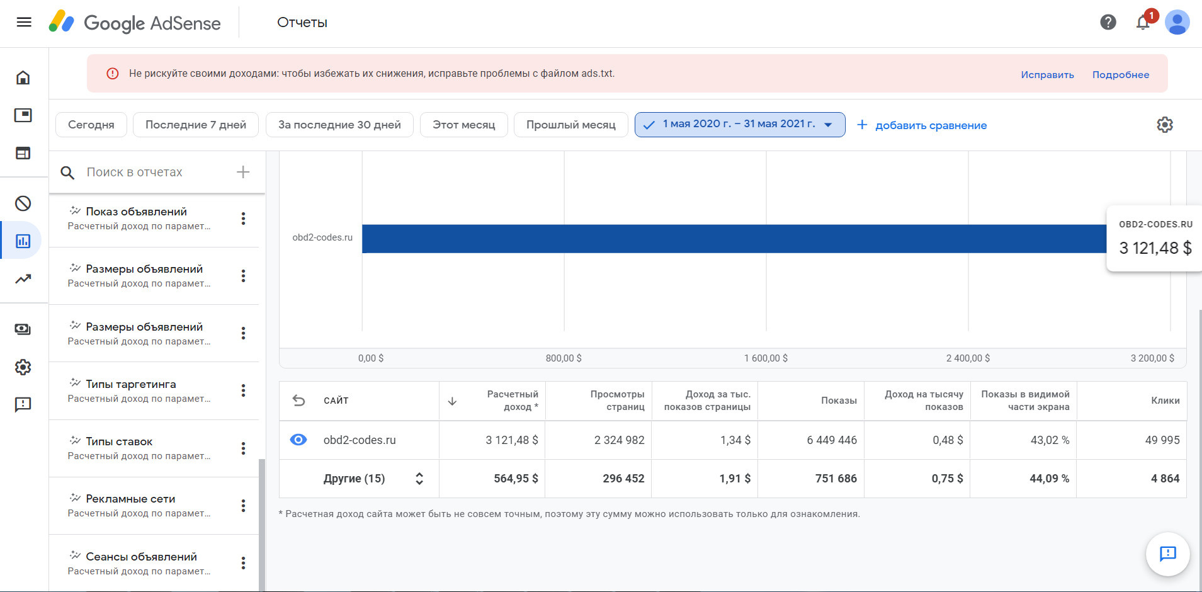The image size is (1202, 592).
Task: Sort by Просмотры страниц column
Action: point(617,401)
